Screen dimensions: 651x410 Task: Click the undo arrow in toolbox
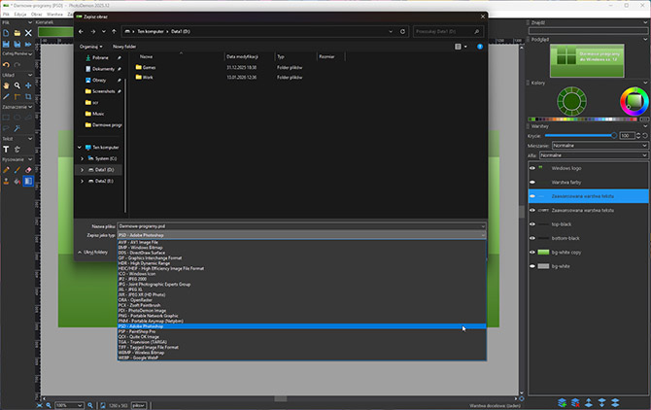coord(6,65)
